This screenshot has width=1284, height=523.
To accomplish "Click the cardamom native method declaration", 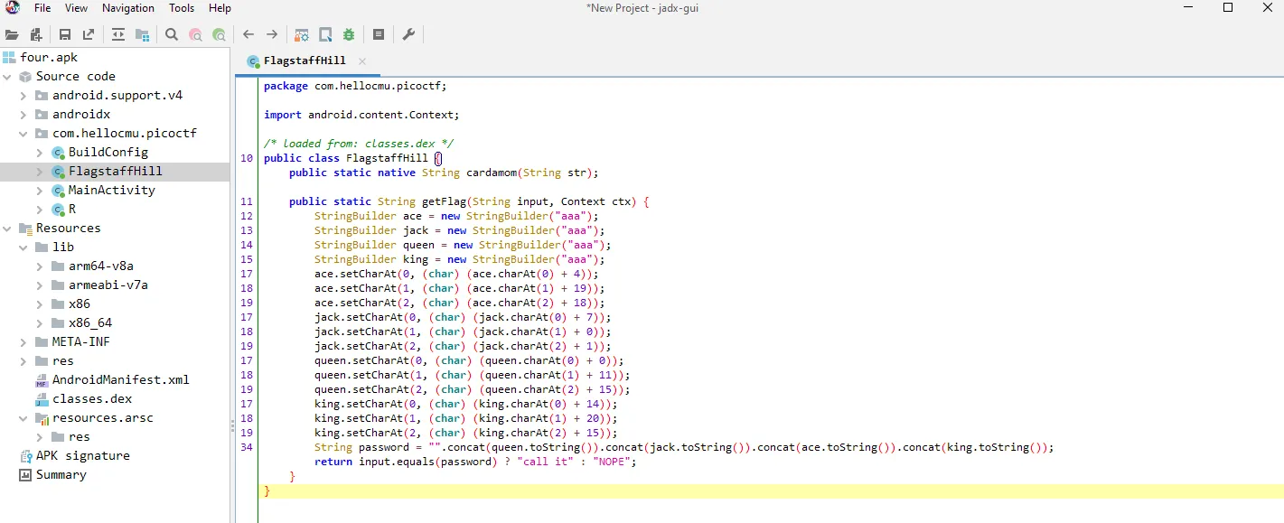I will coord(444,173).
